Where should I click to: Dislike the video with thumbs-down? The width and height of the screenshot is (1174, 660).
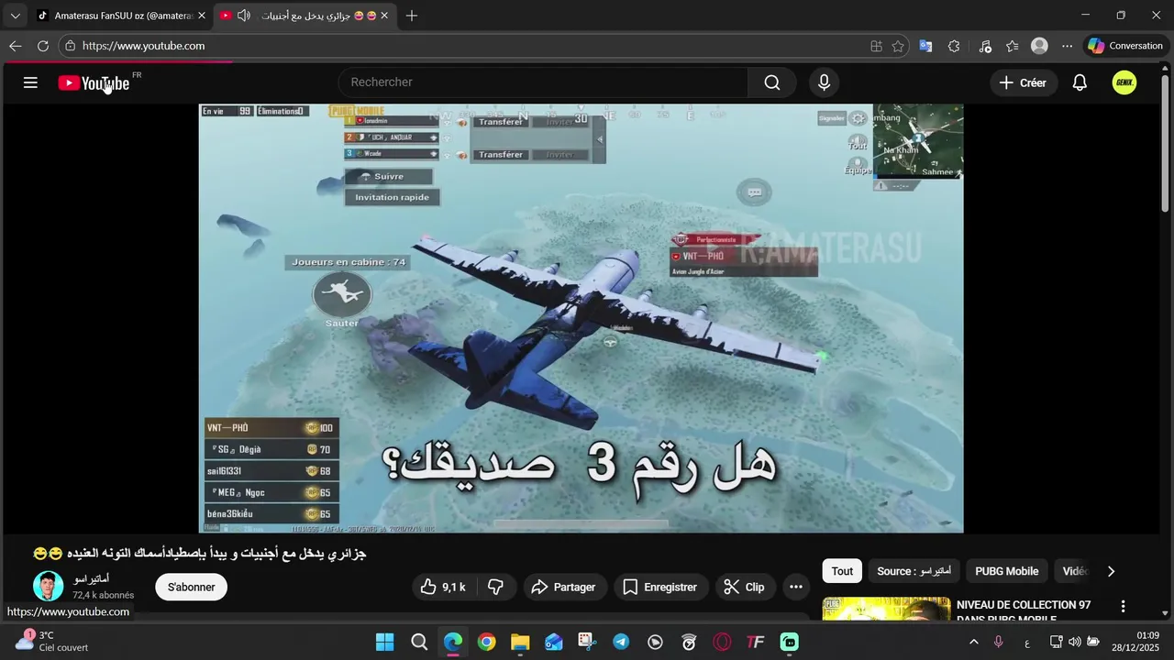[496, 587]
